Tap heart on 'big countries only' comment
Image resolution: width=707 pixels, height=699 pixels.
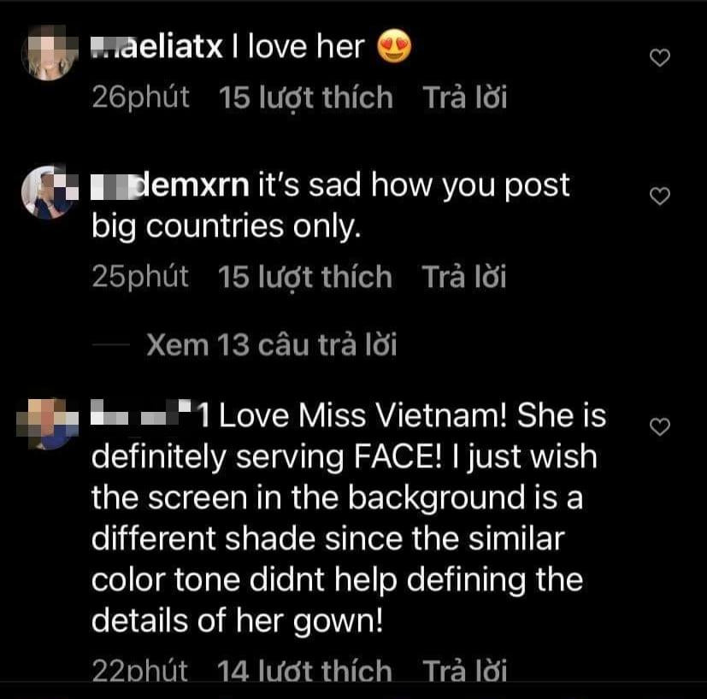pyautogui.click(x=660, y=197)
